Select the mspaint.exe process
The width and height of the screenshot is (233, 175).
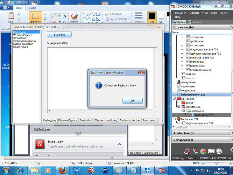point(188,86)
